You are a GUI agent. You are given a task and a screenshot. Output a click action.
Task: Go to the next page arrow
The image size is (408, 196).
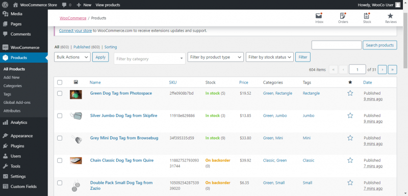click(x=382, y=70)
